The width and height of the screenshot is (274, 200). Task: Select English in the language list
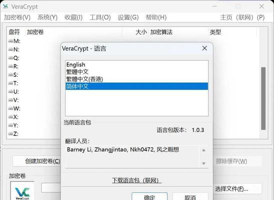[x=136, y=64]
